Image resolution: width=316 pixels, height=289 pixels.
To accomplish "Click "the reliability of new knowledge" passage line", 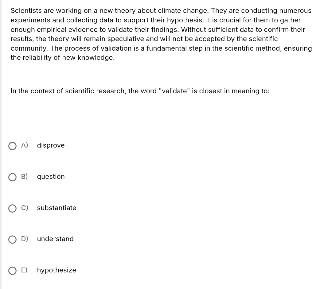I will coord(62,58).
